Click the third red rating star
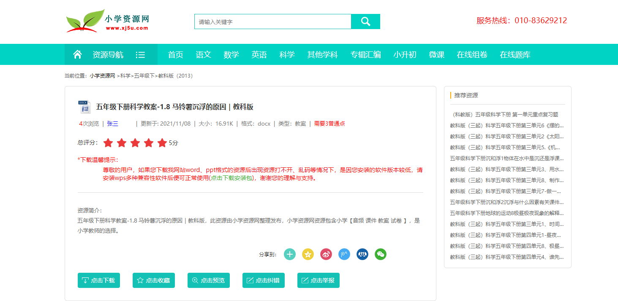618x301 pixels. click(x=135, y=143)
